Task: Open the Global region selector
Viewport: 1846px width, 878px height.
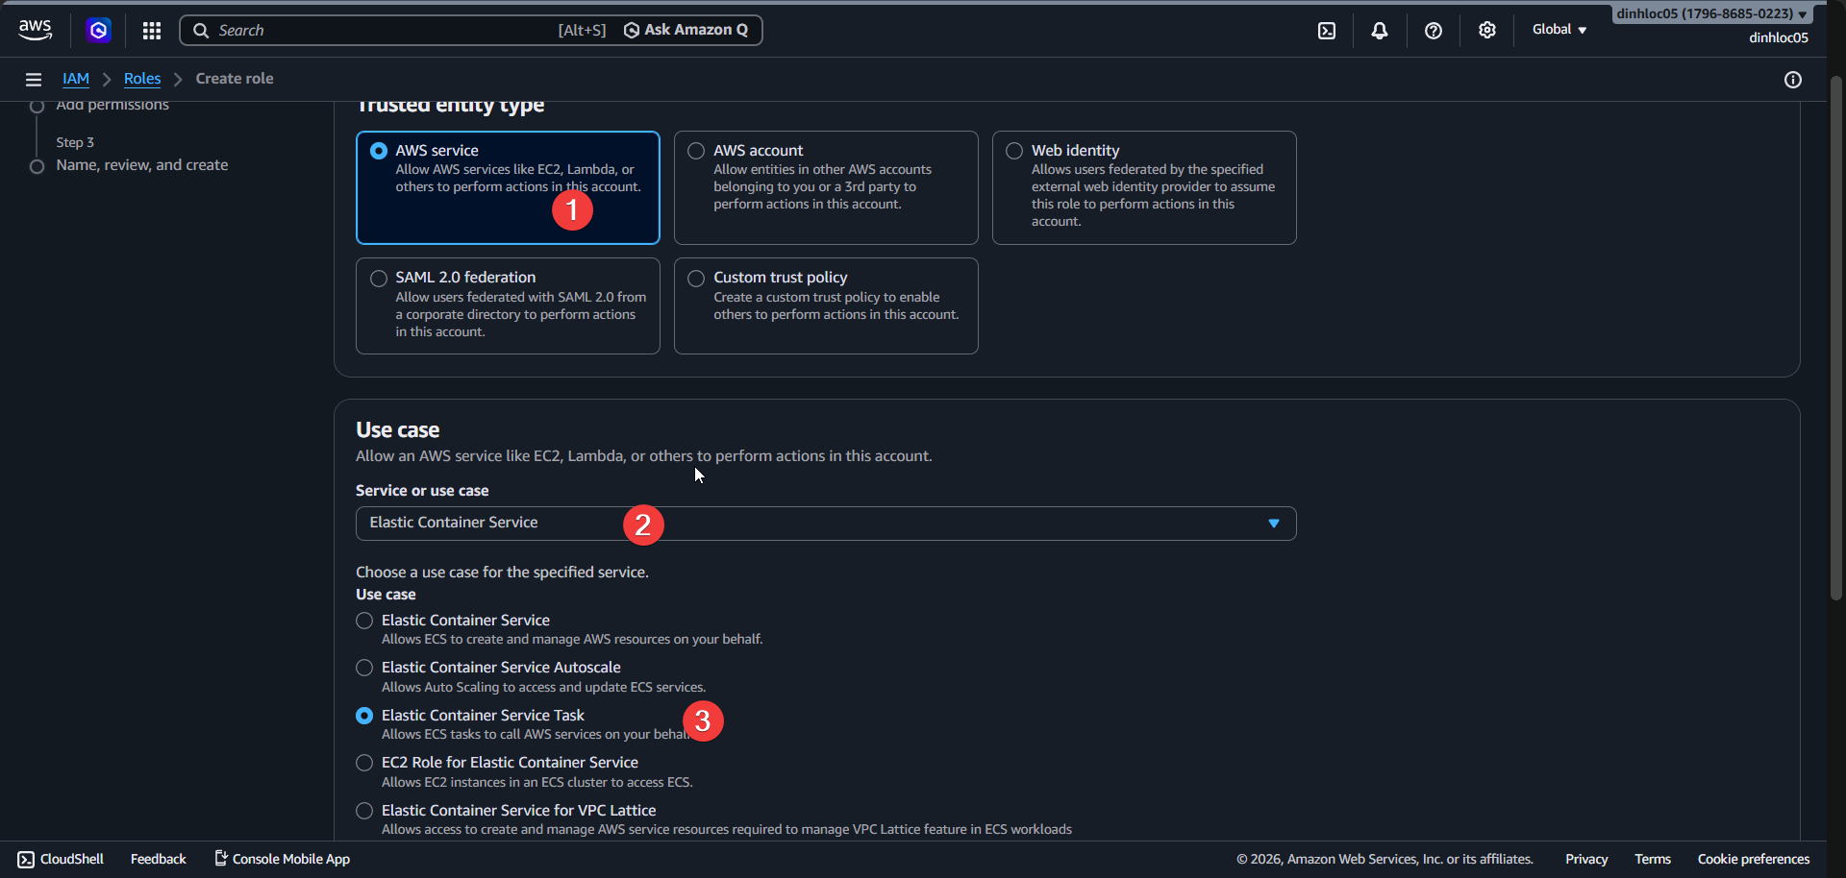Action: 1558,30
